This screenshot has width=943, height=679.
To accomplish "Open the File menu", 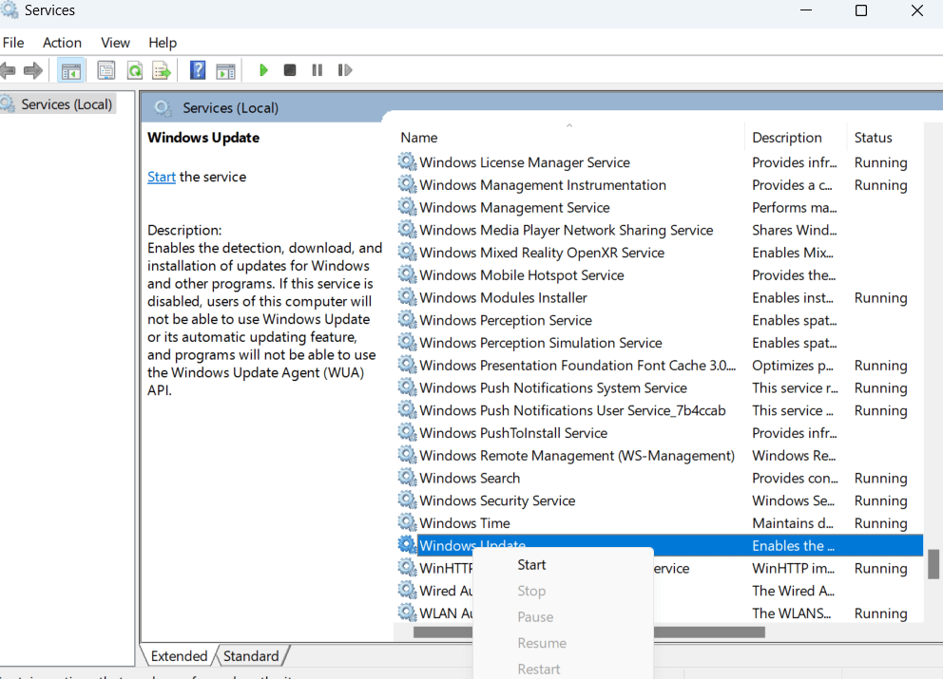I will click(x=13, y=43).
